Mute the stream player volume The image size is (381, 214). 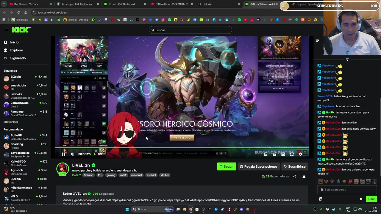(72, 154)
